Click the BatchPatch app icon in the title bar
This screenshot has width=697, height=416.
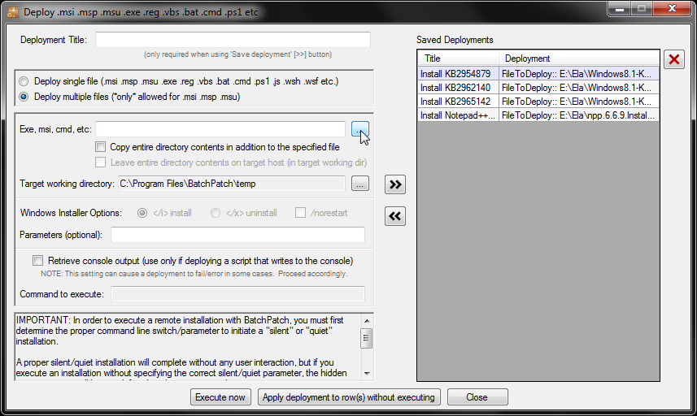pos(12,12)
